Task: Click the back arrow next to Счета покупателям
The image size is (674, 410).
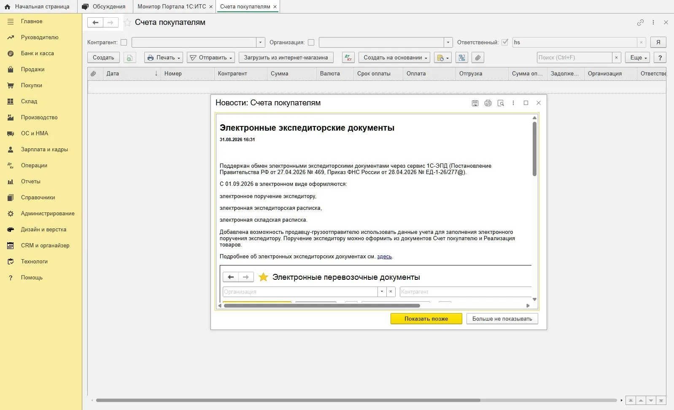Action: pyautogui.click(x=95, y=23)
